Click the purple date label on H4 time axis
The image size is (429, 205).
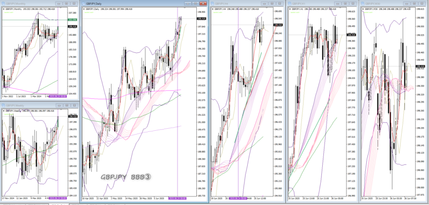coord(238,198)
